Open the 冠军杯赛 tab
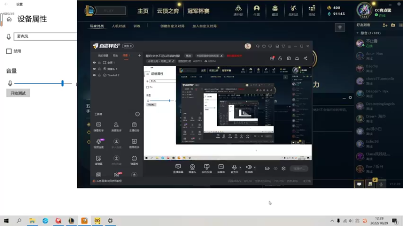 pyautogui.click(x=198, y=11)
